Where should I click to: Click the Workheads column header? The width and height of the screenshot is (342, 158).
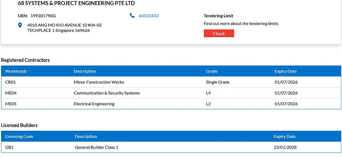[x=16, y=71]
